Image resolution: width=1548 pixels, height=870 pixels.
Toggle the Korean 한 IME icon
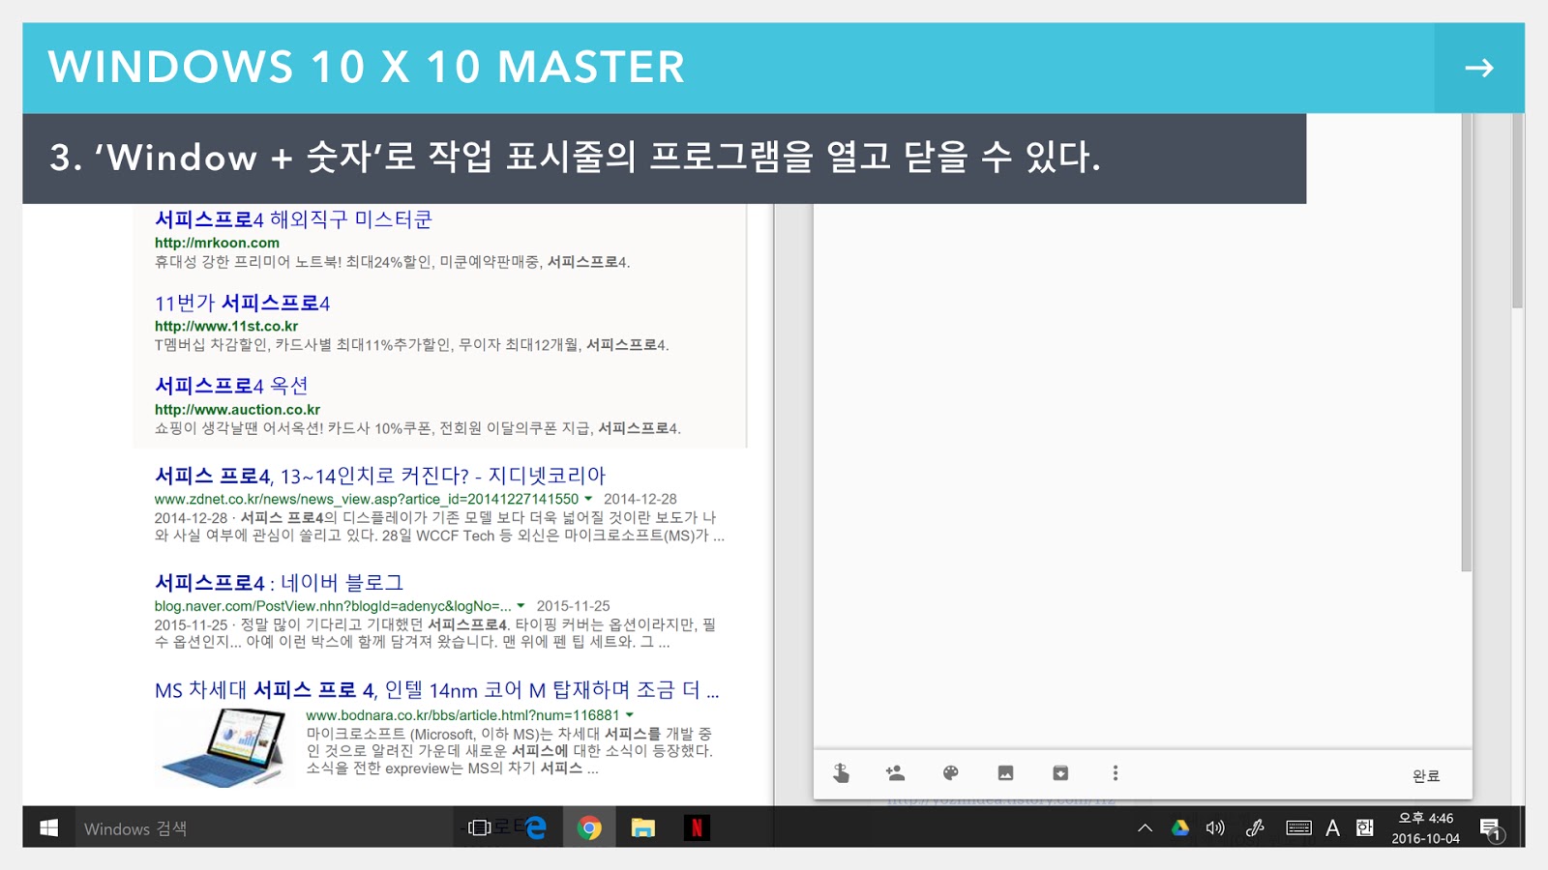pyautogui.click(x=1365, y=827)
